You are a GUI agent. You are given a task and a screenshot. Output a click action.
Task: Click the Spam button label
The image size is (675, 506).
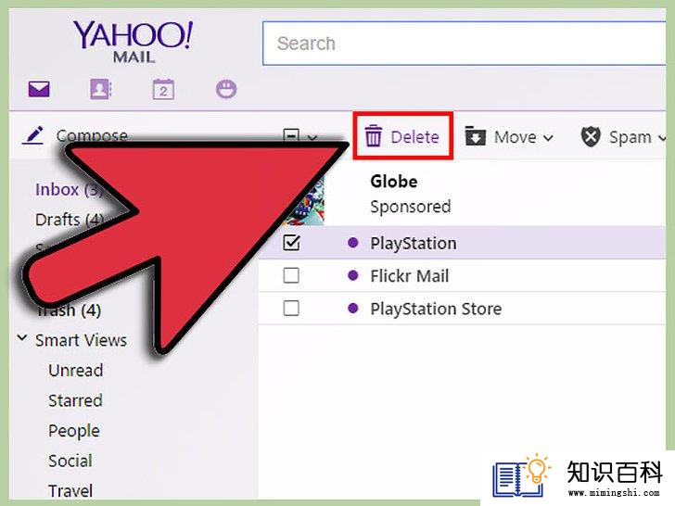630,138
